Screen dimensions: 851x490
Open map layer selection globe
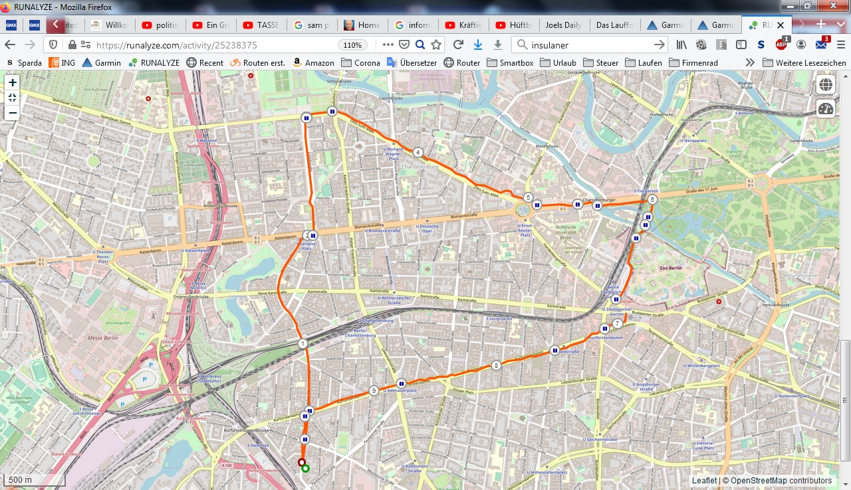click(x=826, y=85)
